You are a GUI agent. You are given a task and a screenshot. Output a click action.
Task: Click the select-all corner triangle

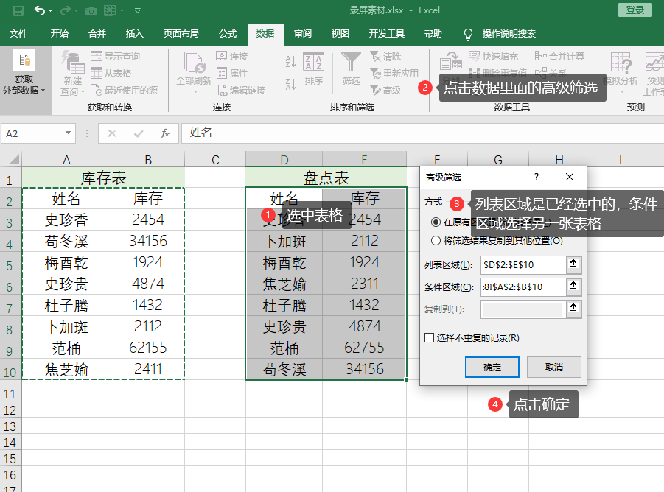tap(14, 159)
